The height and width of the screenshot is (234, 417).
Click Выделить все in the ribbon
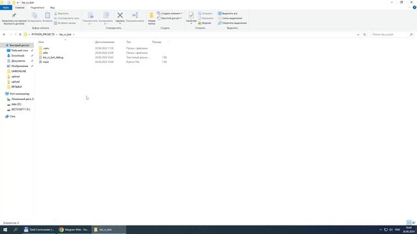[x=227, y=14]
